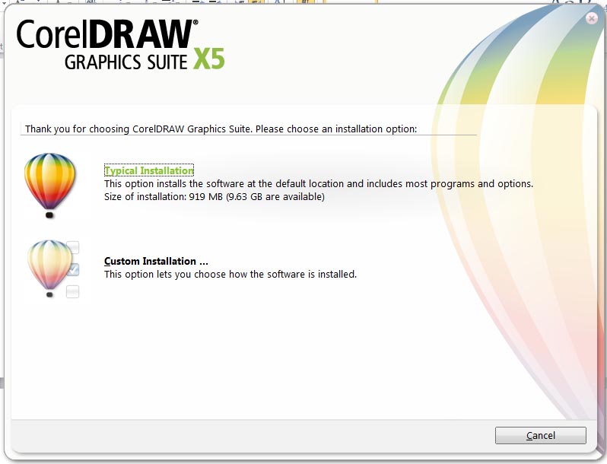Click the black basket under the typical balloon
Screen dimensions: 607x464
[49, 215]
